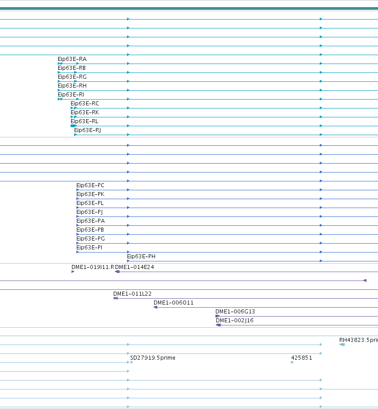
Task: Select the Eip63E-RI transcript label
Action: [x=71, y=95]
